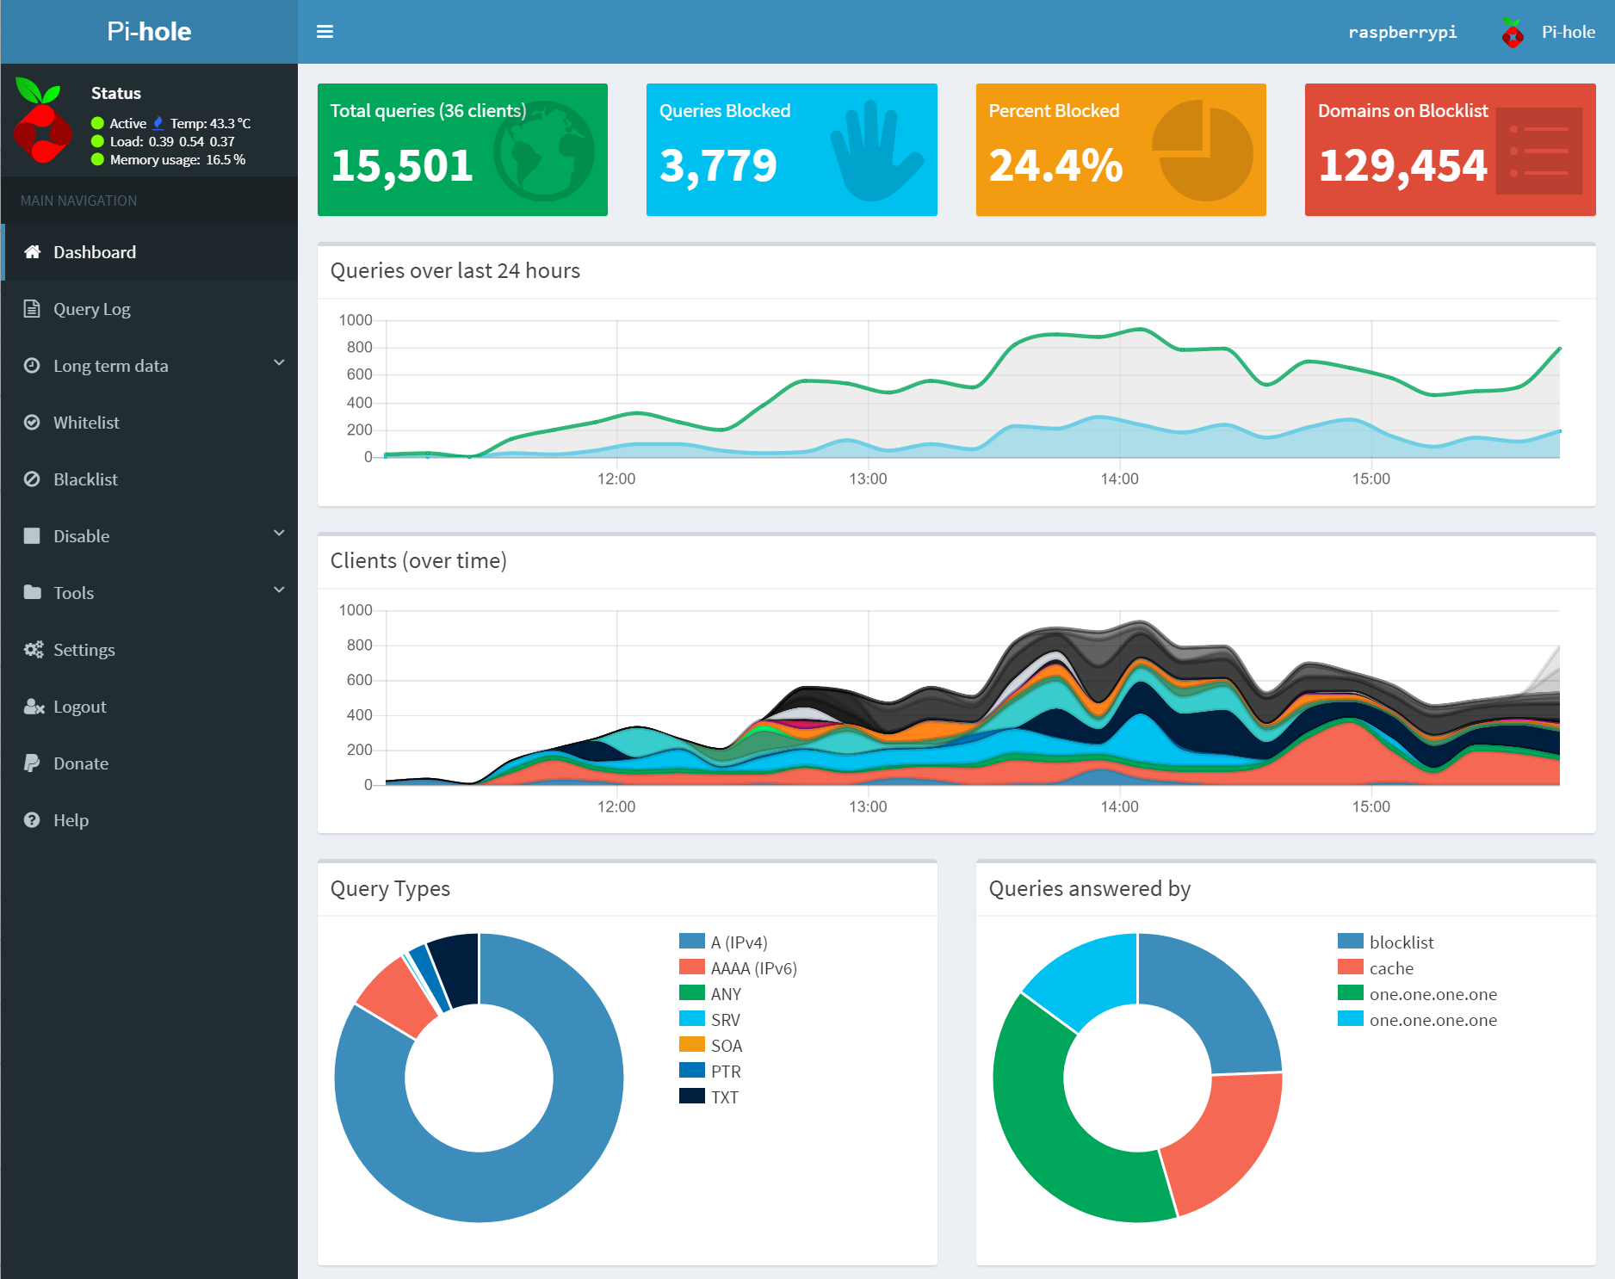Click the Logout user icon
The width and height of the screenshot is (1615, 1279).
34,706
